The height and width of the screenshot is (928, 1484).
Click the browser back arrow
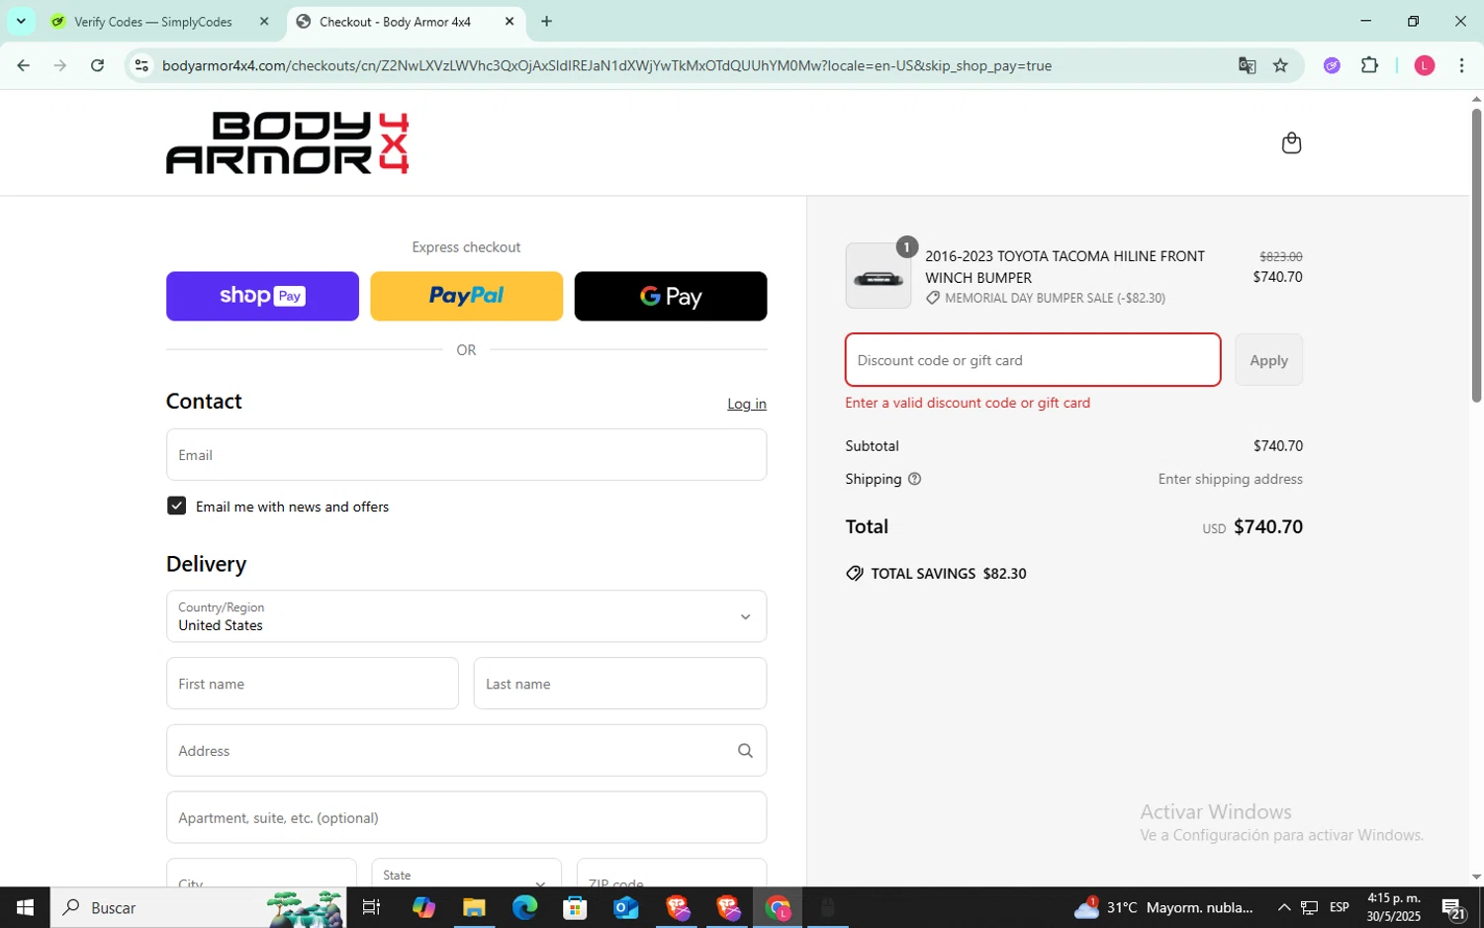(x=23, y=65)
